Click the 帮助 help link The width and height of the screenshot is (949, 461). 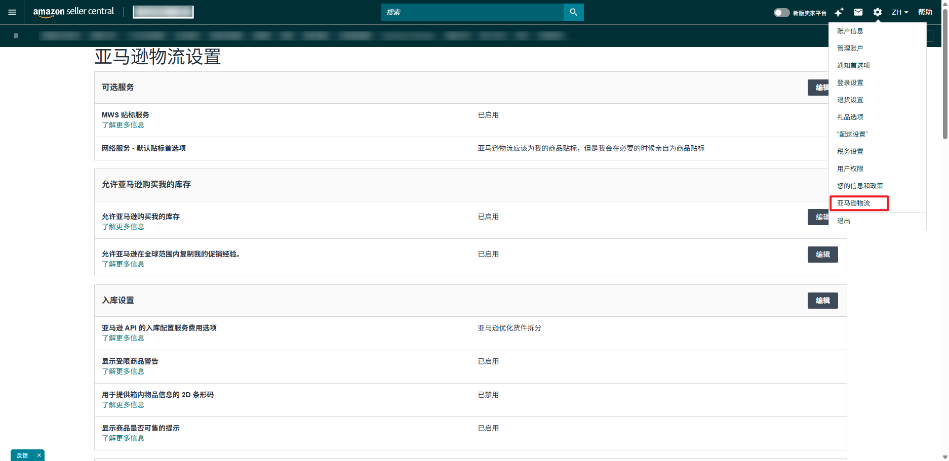click(x=925, y=12)
